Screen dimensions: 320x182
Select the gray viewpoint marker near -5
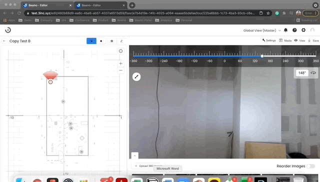click(63, 101)
